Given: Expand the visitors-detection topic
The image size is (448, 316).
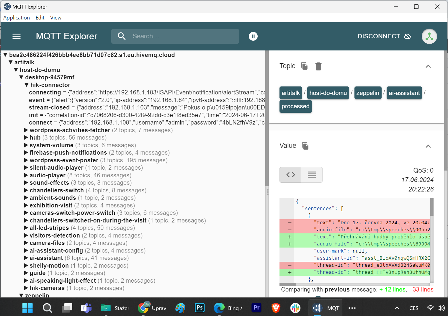Looking at the screenshot, I should 26,235.
